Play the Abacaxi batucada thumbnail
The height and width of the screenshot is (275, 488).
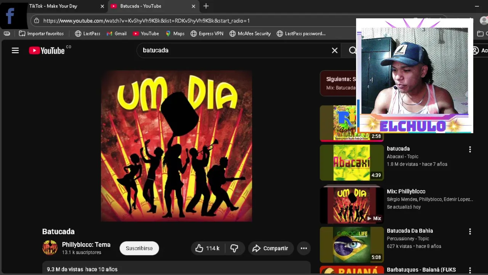pos(352,162)
